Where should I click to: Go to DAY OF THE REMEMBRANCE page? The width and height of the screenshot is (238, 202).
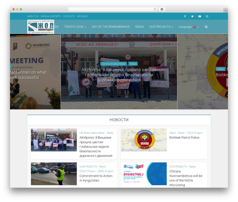tap(110, 27)
